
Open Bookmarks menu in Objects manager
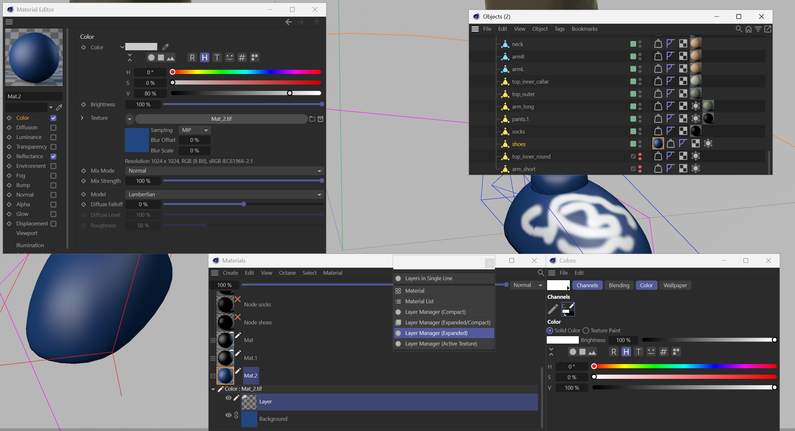click(584, 29)
